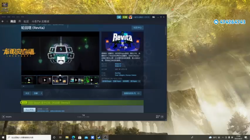
Task: Click the main video preview area
Action: click(60, 53)
